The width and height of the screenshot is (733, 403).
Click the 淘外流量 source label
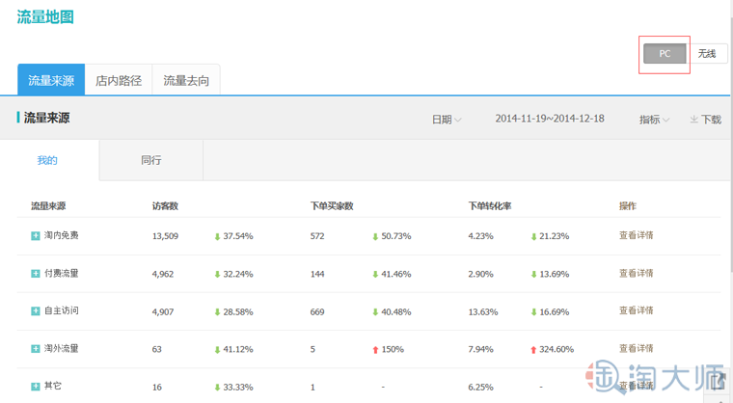click(61, 348)
